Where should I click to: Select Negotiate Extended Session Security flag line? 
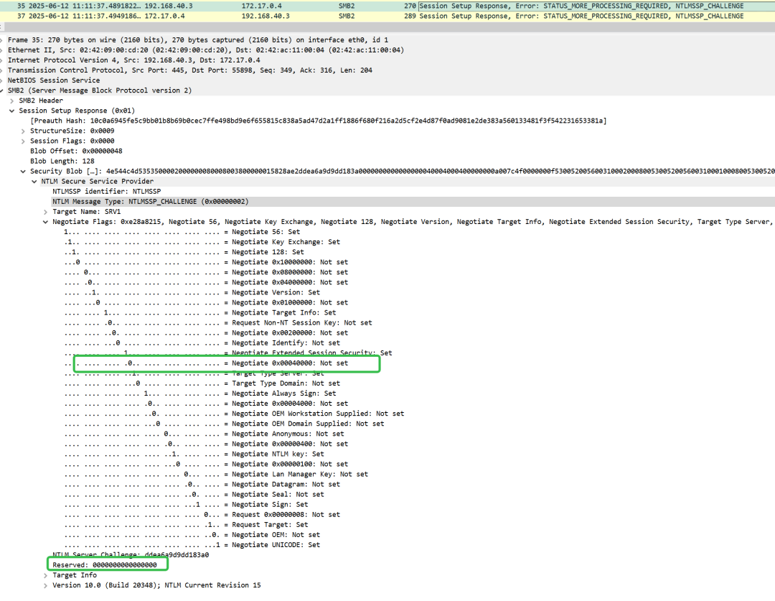pos(228,353)
